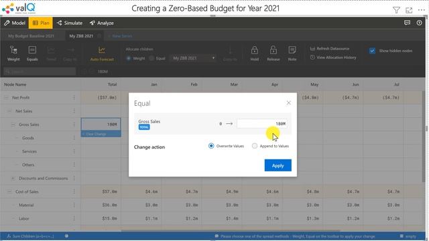The height and width of the screenshot is (241, 429).
Task: Click the node search box
Action: (40, 72)
